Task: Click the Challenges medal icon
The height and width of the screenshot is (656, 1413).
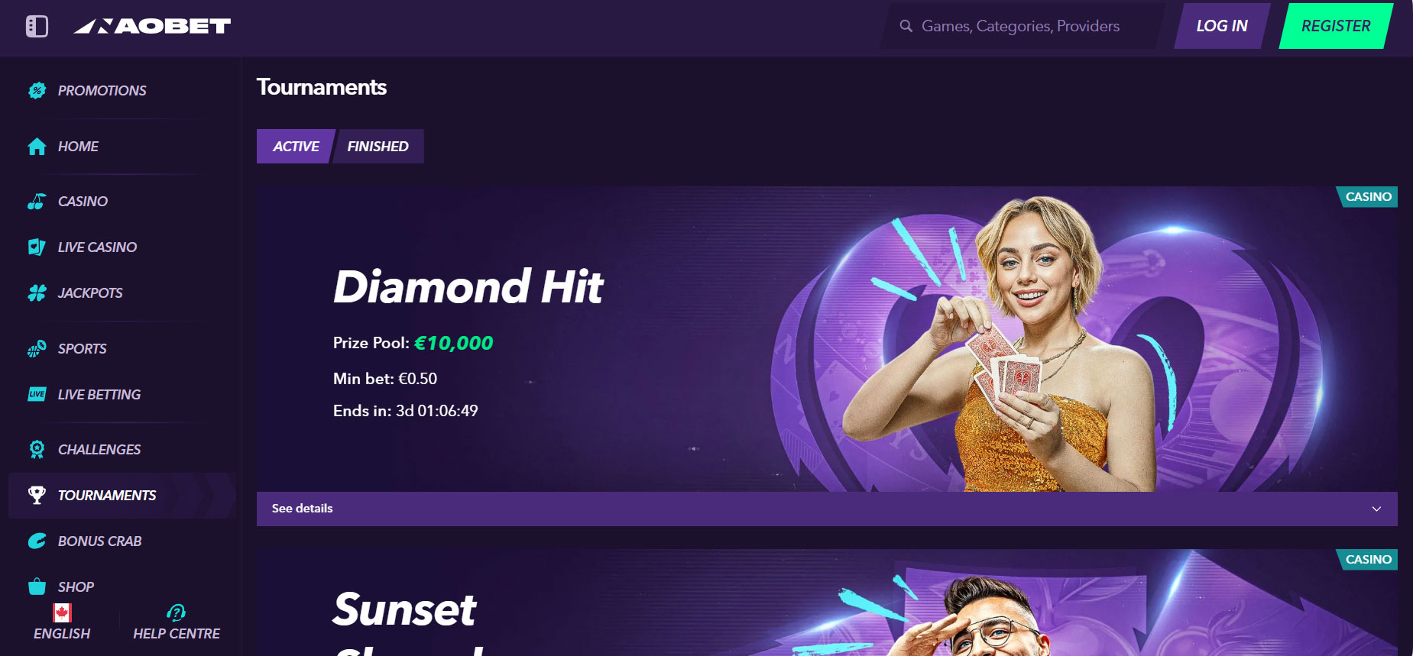Action: (37, 449)
